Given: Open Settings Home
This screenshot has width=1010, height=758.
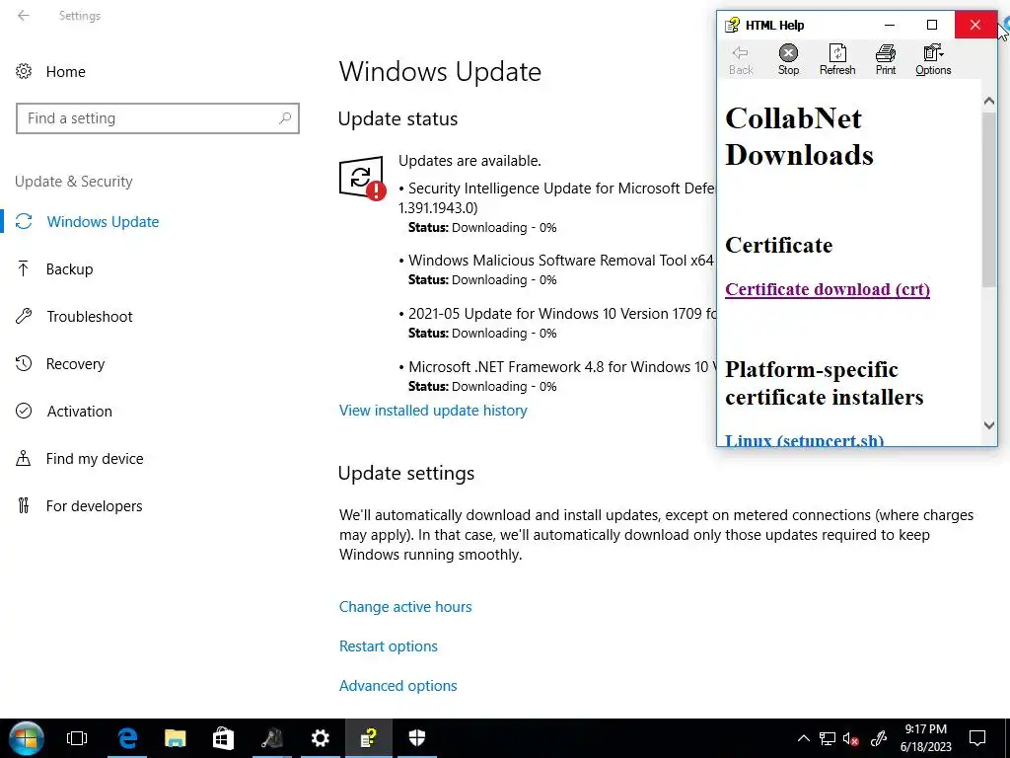Looking at the screenshot, I should [66, 71].
